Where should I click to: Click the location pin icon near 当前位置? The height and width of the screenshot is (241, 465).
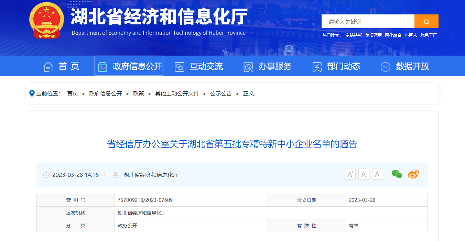pos(32,93)
